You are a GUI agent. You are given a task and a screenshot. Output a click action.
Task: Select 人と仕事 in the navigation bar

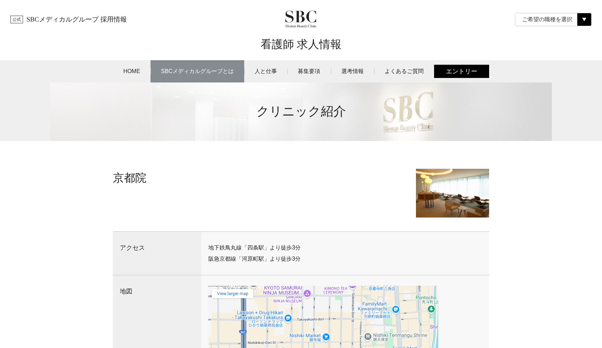pos(265,71)
